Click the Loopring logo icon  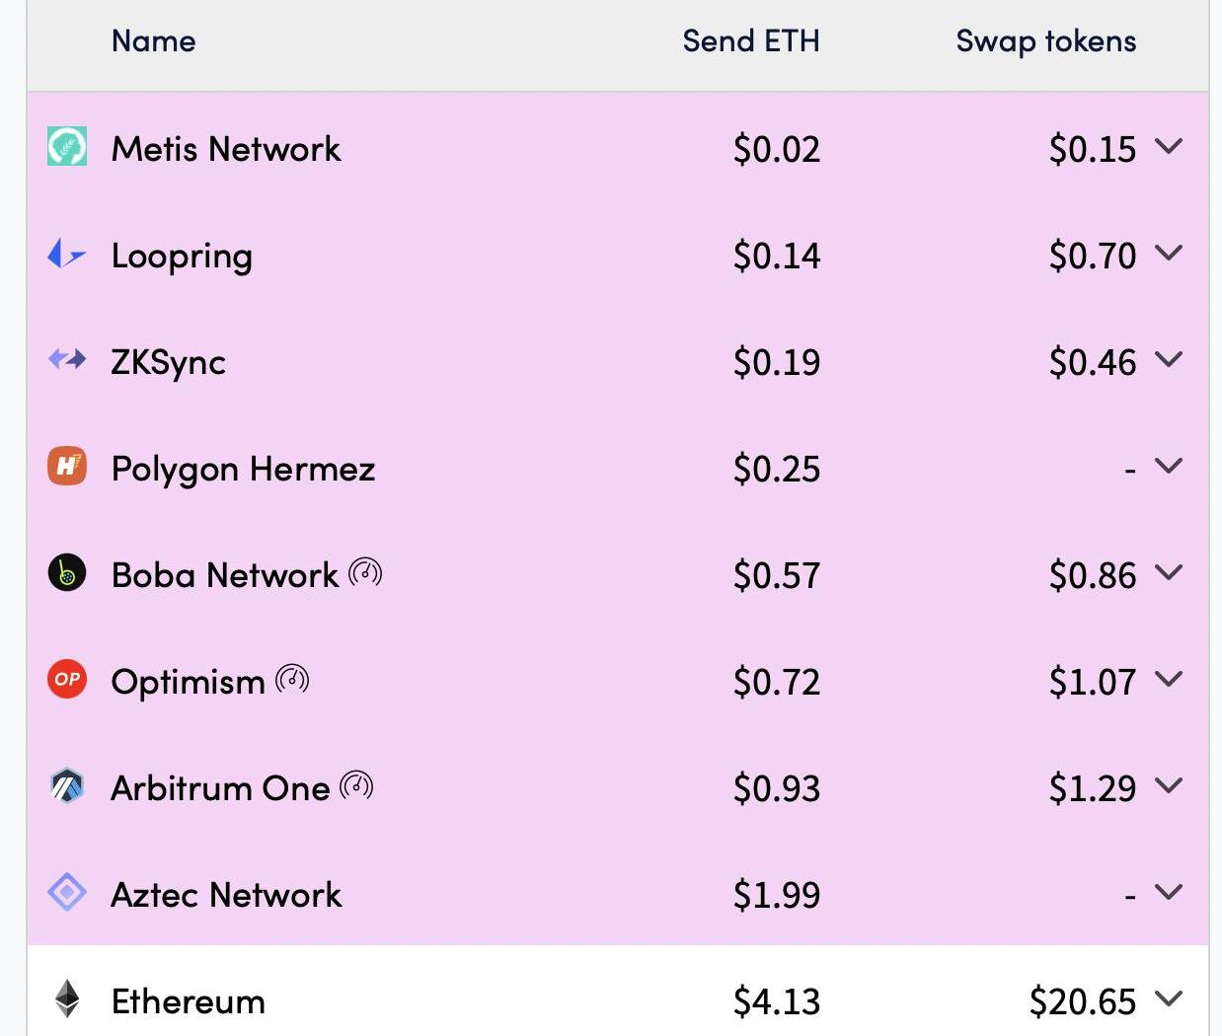click(x=66, y=255)
